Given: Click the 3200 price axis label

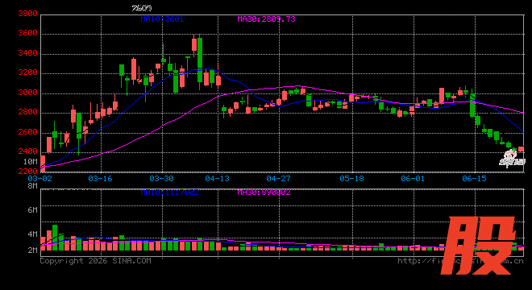Looking at the screenshot, I should tap(27, 72).
